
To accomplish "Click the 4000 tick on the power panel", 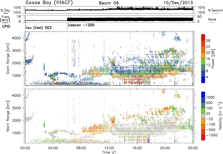I will [x=17, y=38].
